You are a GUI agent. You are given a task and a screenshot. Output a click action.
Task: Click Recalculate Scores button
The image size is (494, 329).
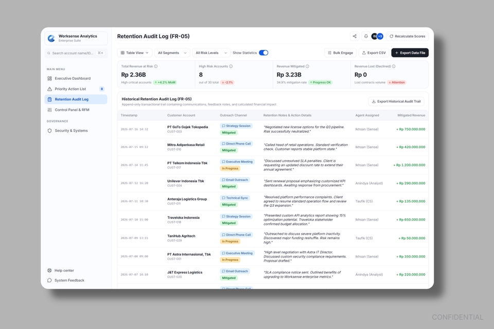tap(407, 36)
